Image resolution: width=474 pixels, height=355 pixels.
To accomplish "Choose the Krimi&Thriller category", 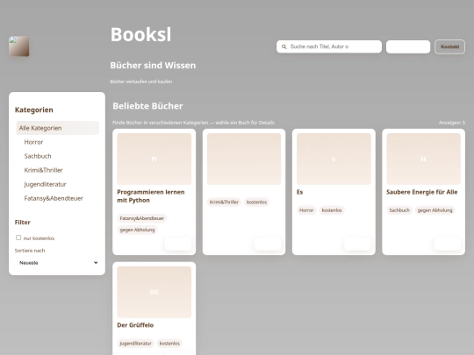I will (x=44, y=170).
